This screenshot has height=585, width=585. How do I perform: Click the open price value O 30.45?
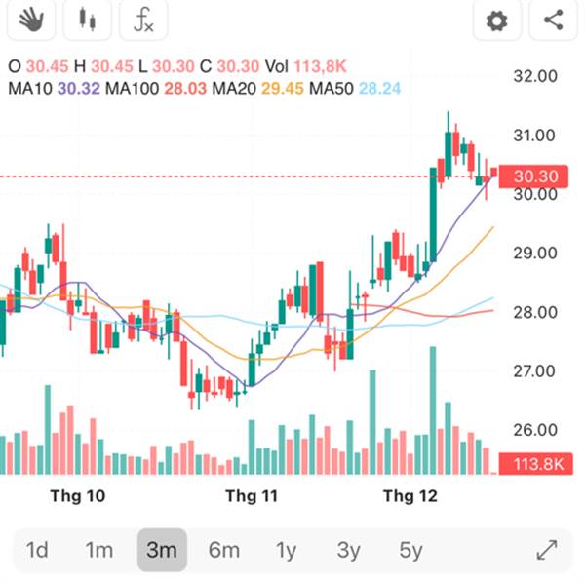pos(38,66)
